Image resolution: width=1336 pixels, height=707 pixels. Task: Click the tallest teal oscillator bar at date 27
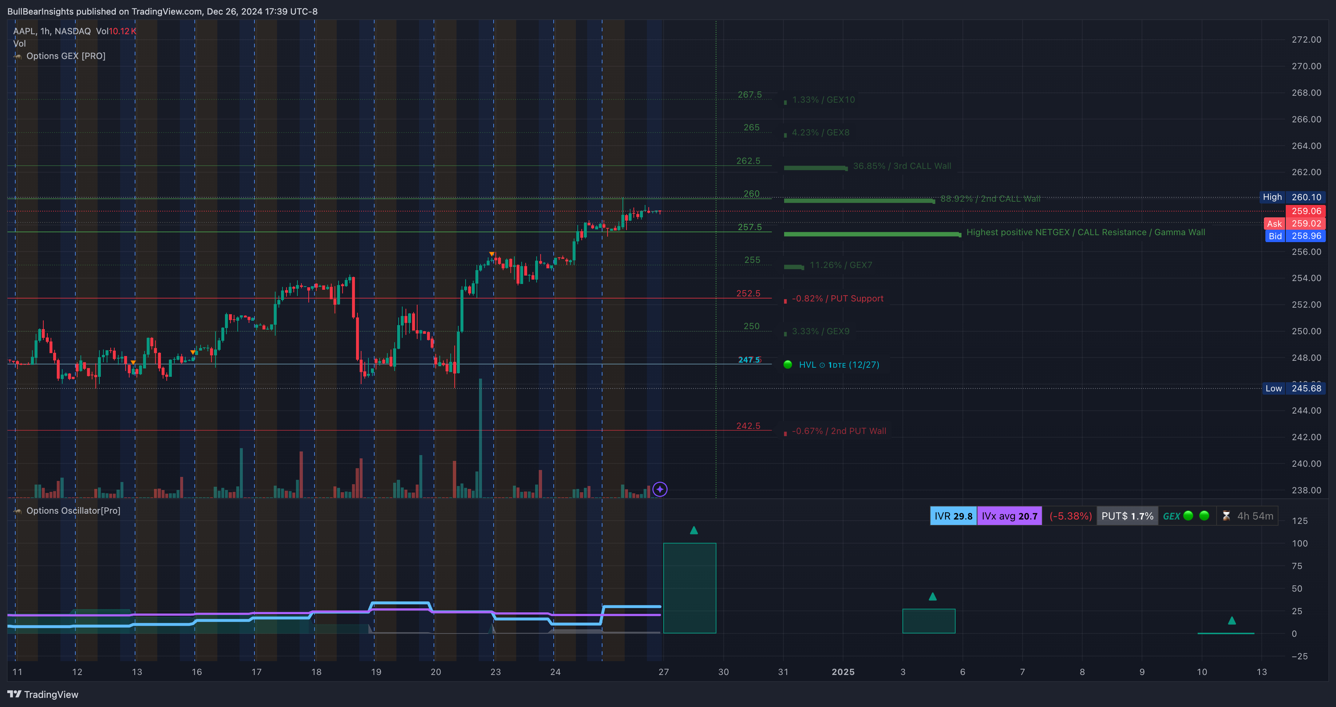coord(690,588)
